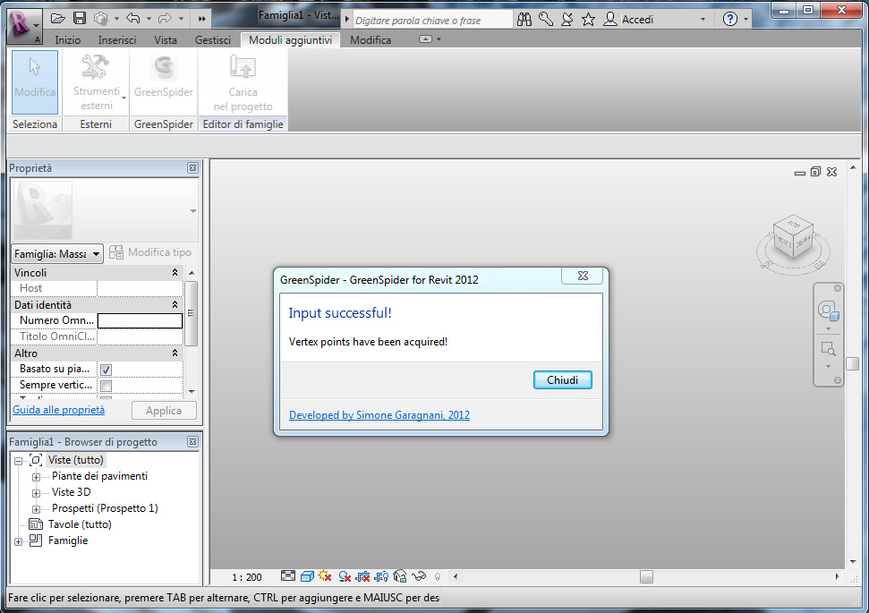869x613 pixels.
Task: Toggle the Sempre vertic... checkbox
Action: (106, 386)
